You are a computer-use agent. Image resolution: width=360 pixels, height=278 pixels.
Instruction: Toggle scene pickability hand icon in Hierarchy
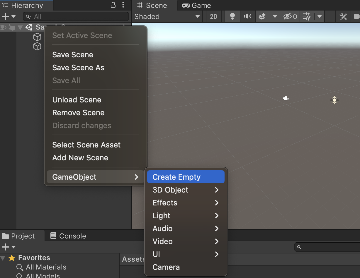11,27
